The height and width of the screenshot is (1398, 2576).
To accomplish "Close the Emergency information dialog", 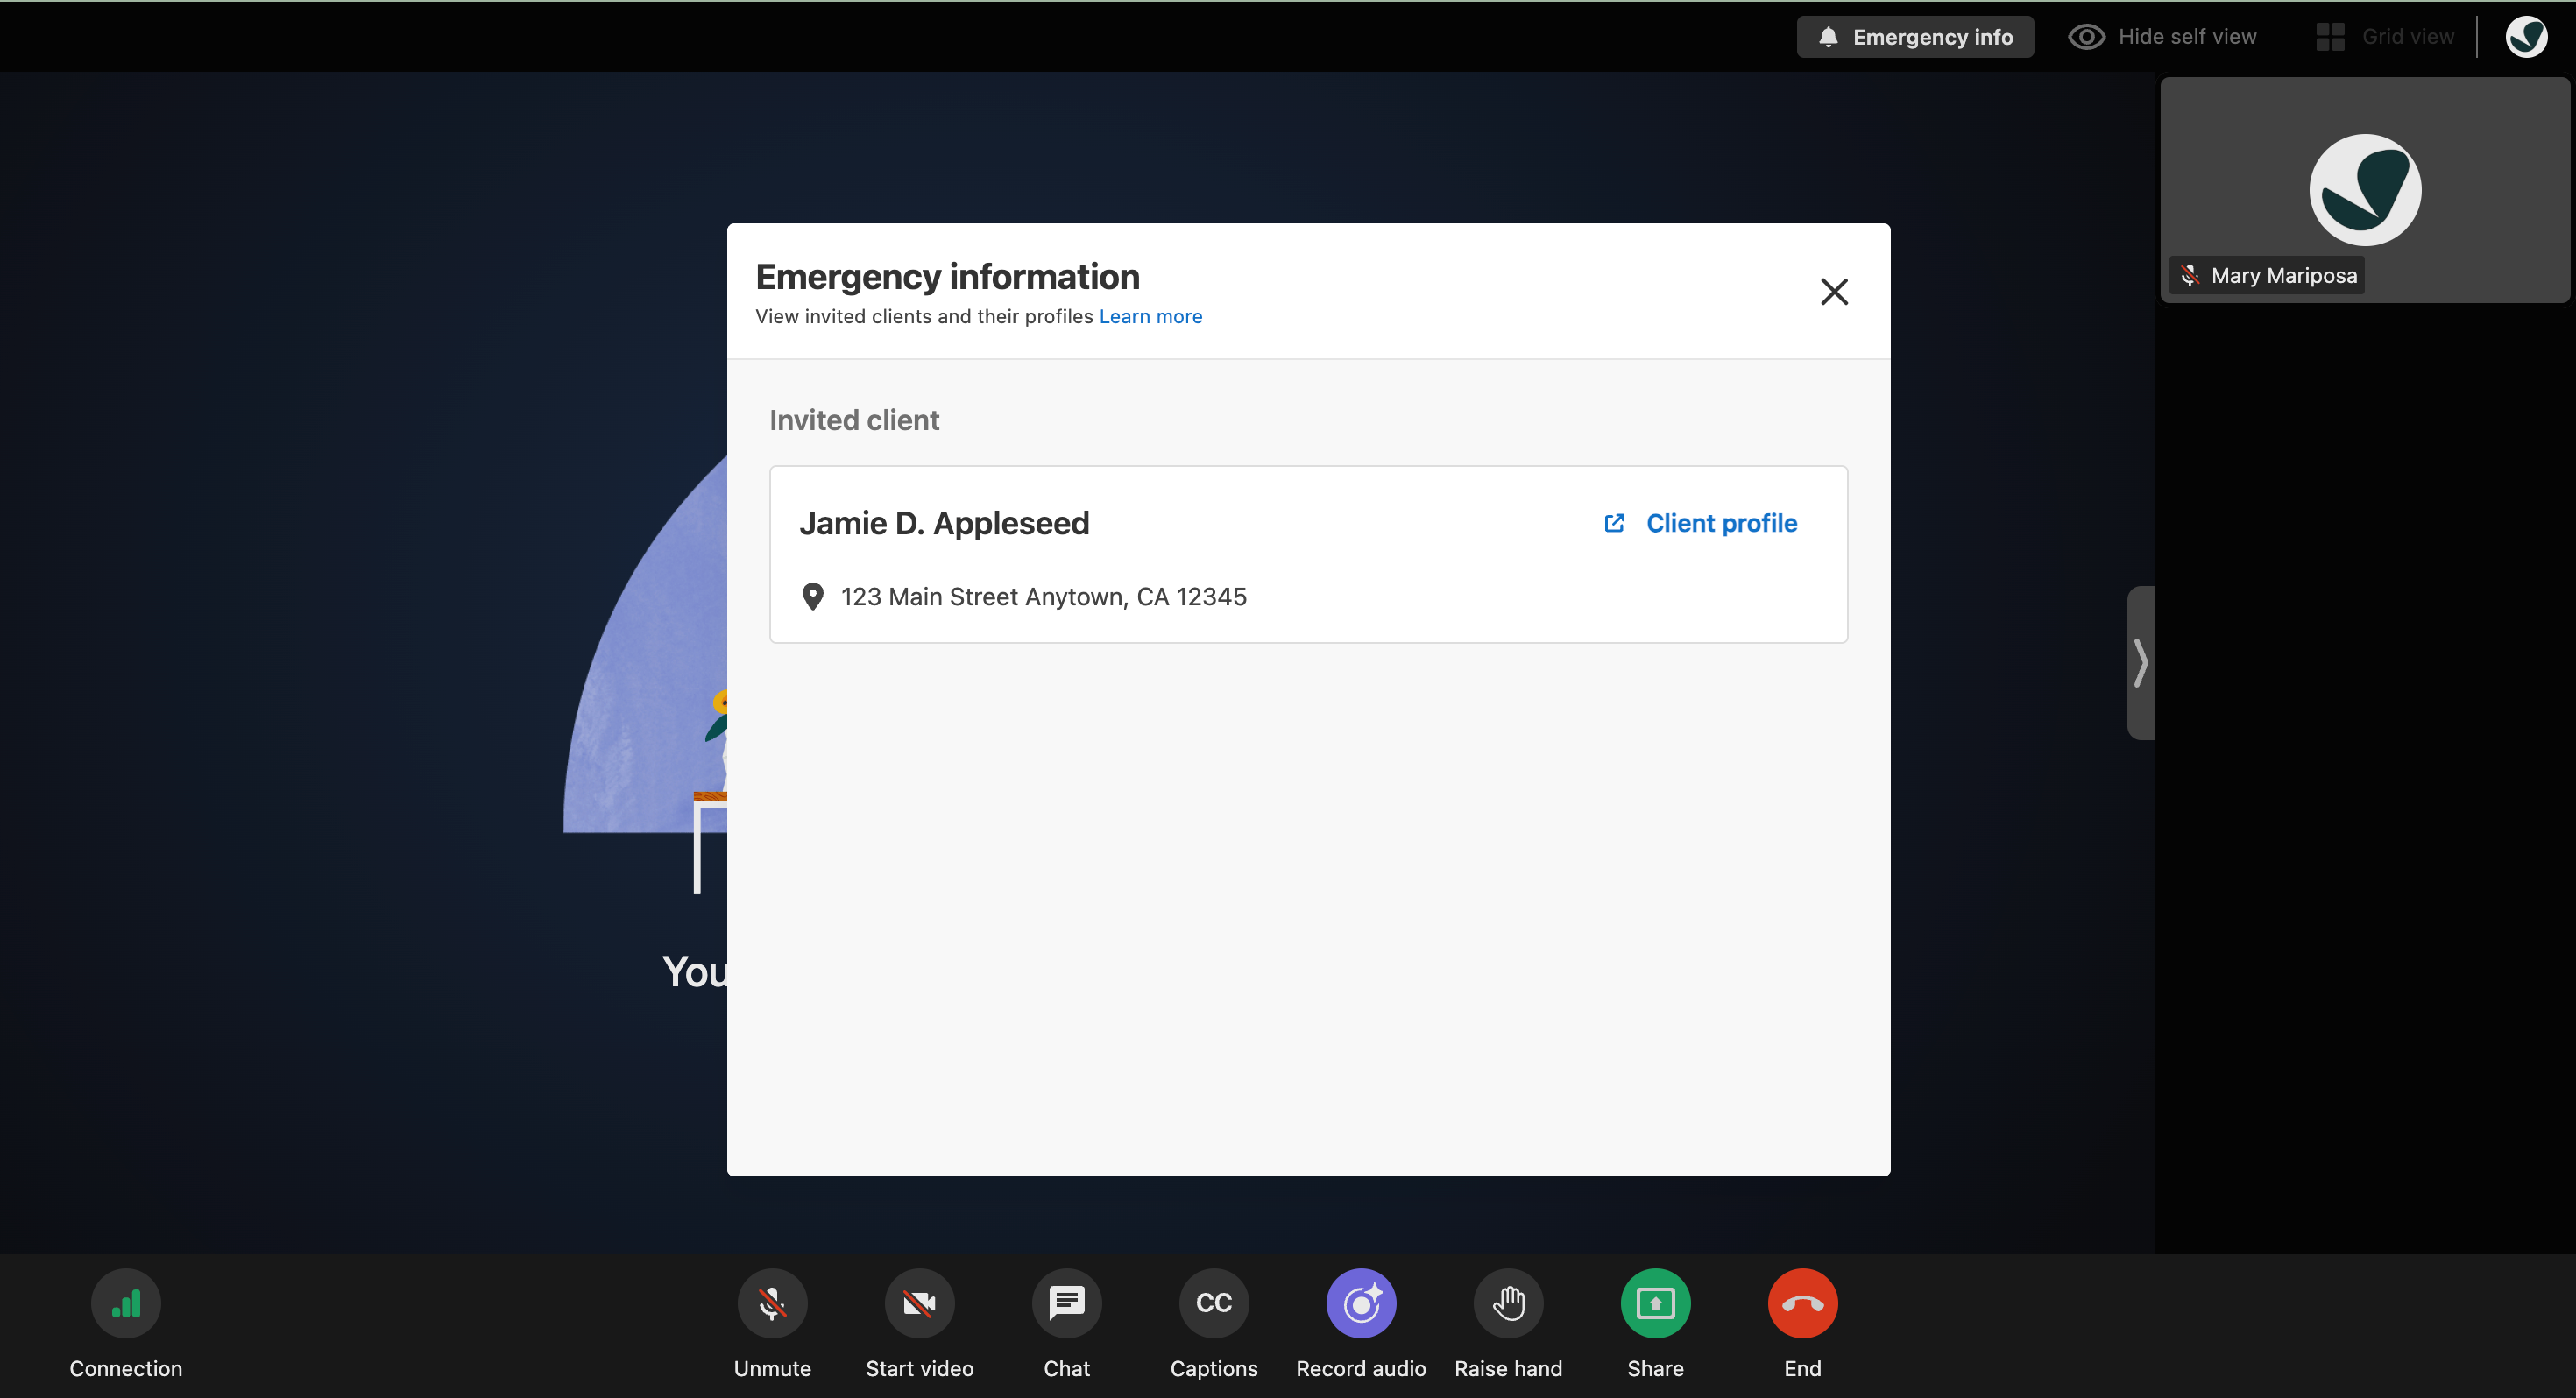I will pyautogui.click(x=1834, y=291).
